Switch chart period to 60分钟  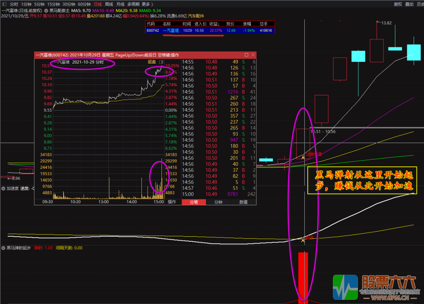coord(84,4)
